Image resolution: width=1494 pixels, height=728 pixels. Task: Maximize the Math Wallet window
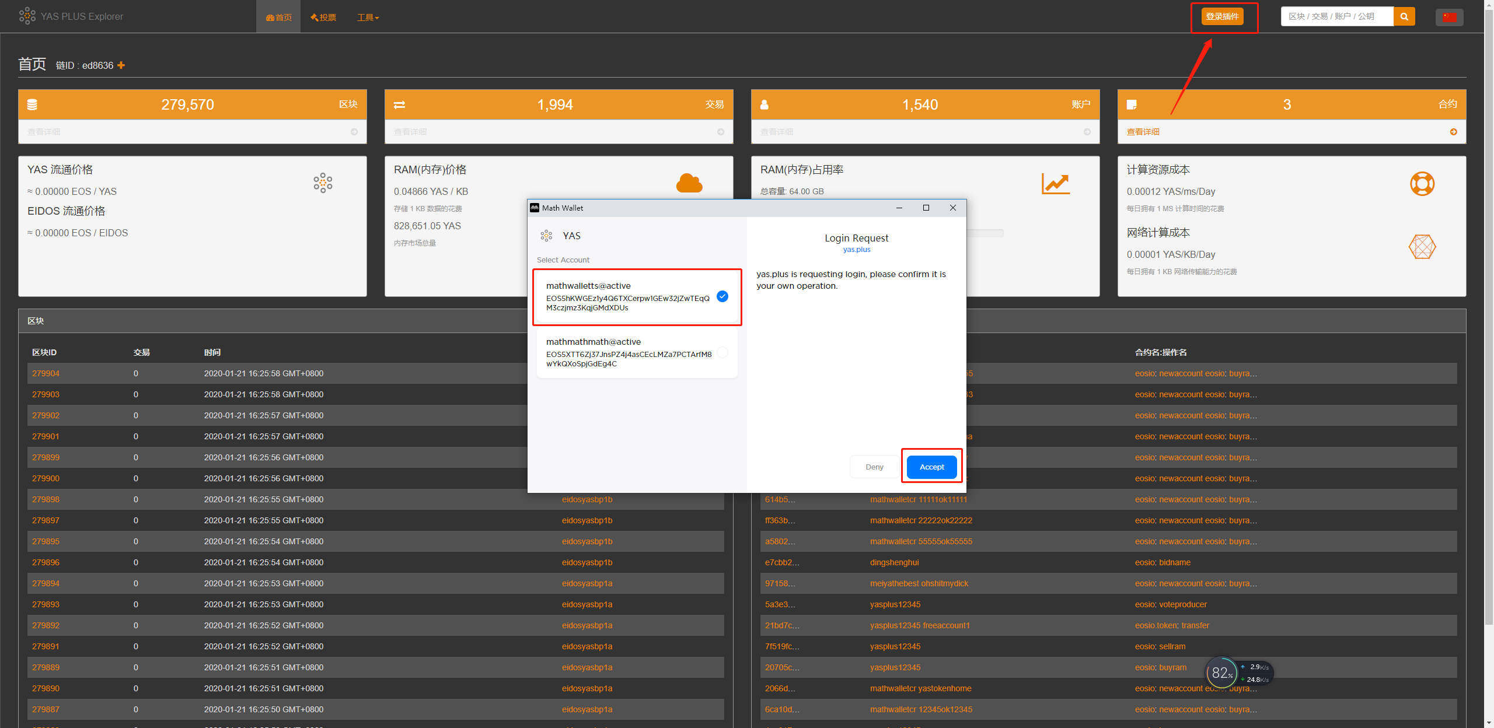pos(926,208)
